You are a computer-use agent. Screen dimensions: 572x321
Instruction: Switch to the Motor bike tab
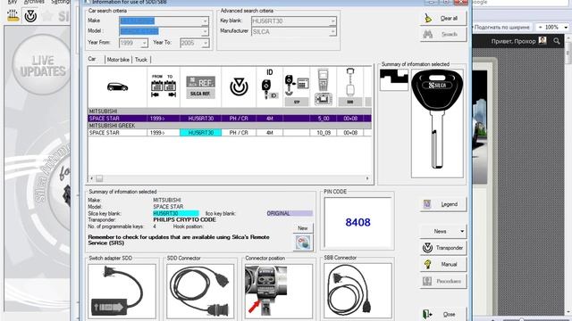[x=118, y=60]
